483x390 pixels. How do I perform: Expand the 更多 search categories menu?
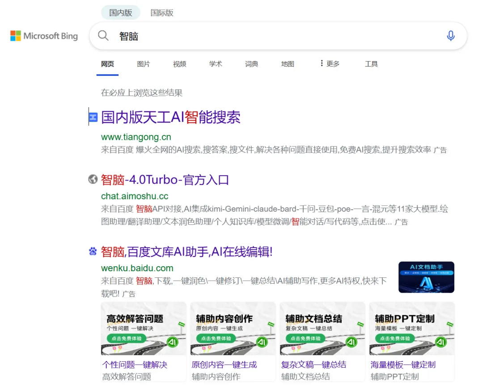[330, 64]
